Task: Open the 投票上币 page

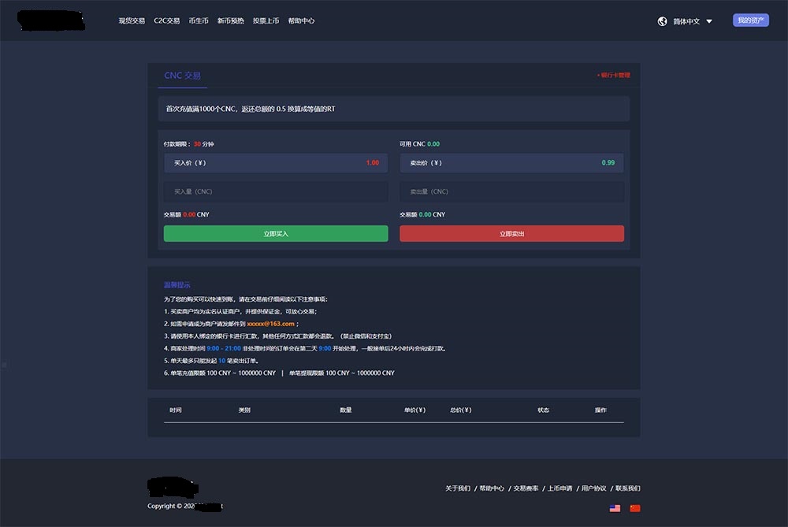Action: click(x=266, y=21)
